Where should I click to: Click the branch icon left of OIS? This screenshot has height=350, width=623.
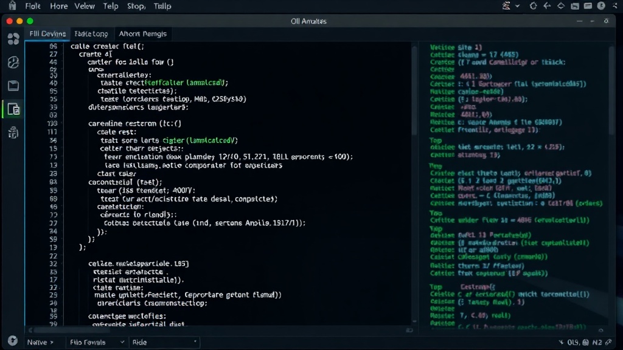pos(561,342)
